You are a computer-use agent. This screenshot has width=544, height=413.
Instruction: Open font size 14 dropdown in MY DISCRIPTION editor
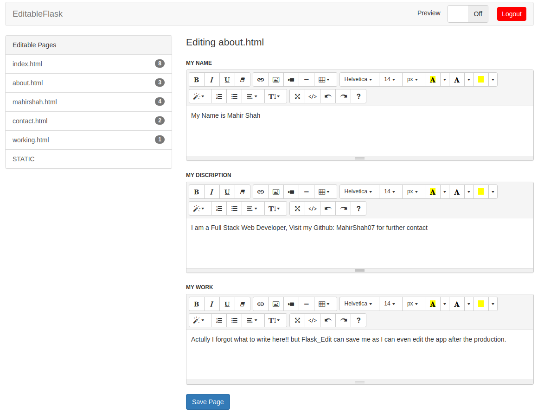click(390, 192)
